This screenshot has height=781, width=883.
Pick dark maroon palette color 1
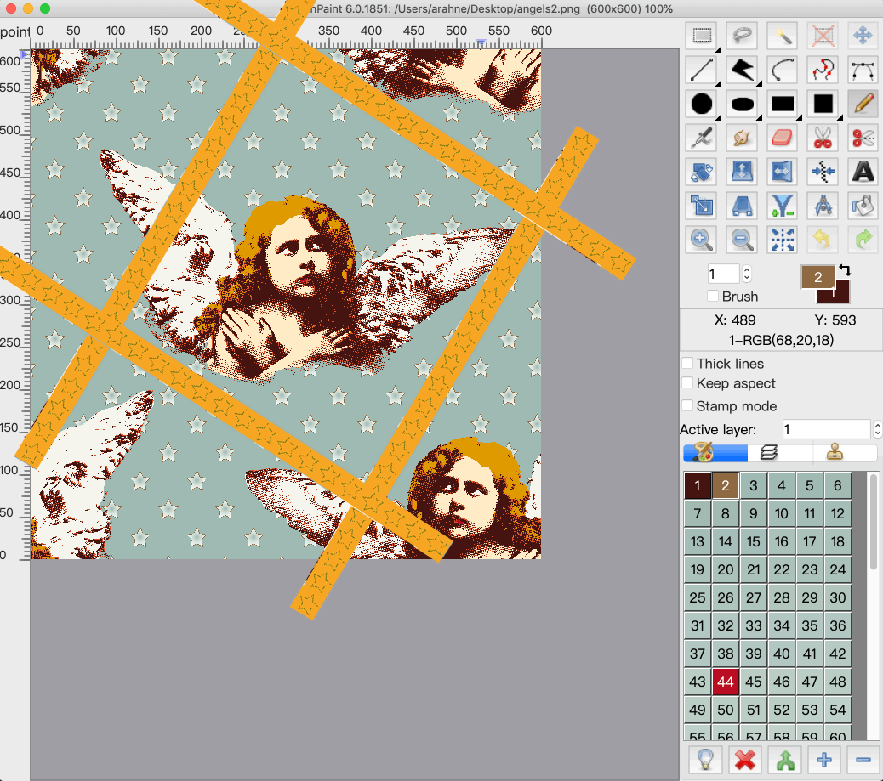click(698, 485)
